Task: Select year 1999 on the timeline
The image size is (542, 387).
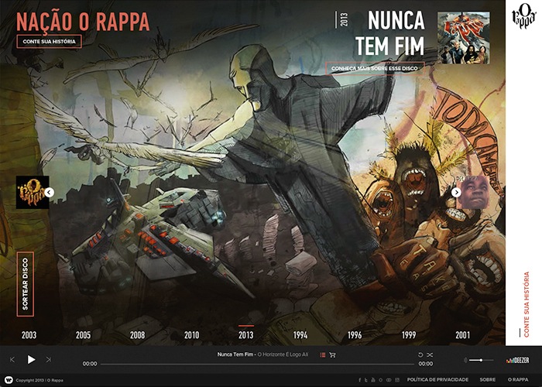Action: click(x=409, y=335)
